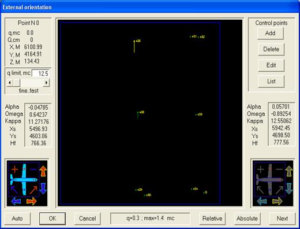Click the orange right arrow in left airplane panel
The height and width of the screenshot is (229, 300).
pyautogui.click(x=32, y=201)
